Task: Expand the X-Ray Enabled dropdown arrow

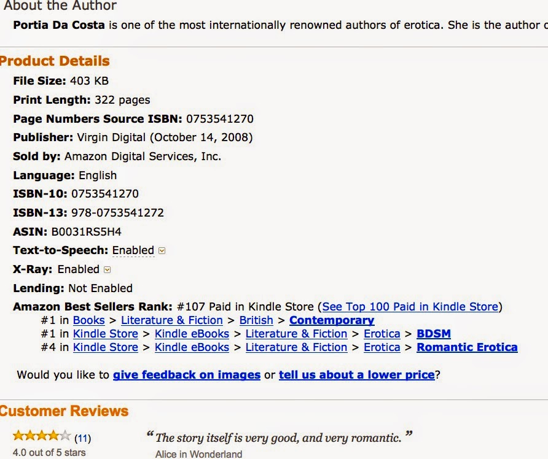Action: tap(108, 270)
